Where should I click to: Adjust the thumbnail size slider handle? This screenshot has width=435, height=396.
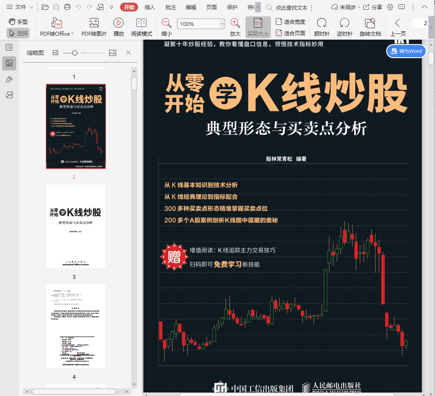coord(75,53)
